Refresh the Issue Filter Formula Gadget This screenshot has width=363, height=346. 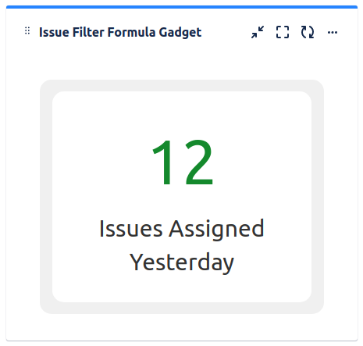pyautogui.click(x=308, y=32)
